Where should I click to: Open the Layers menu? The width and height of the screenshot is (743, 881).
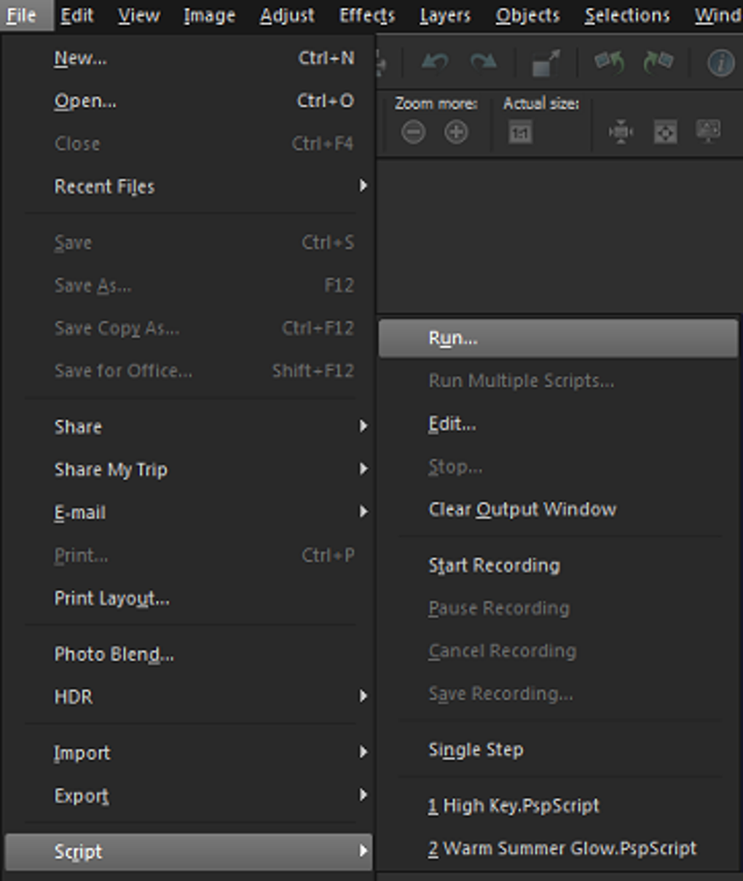[x=444, y=15]
